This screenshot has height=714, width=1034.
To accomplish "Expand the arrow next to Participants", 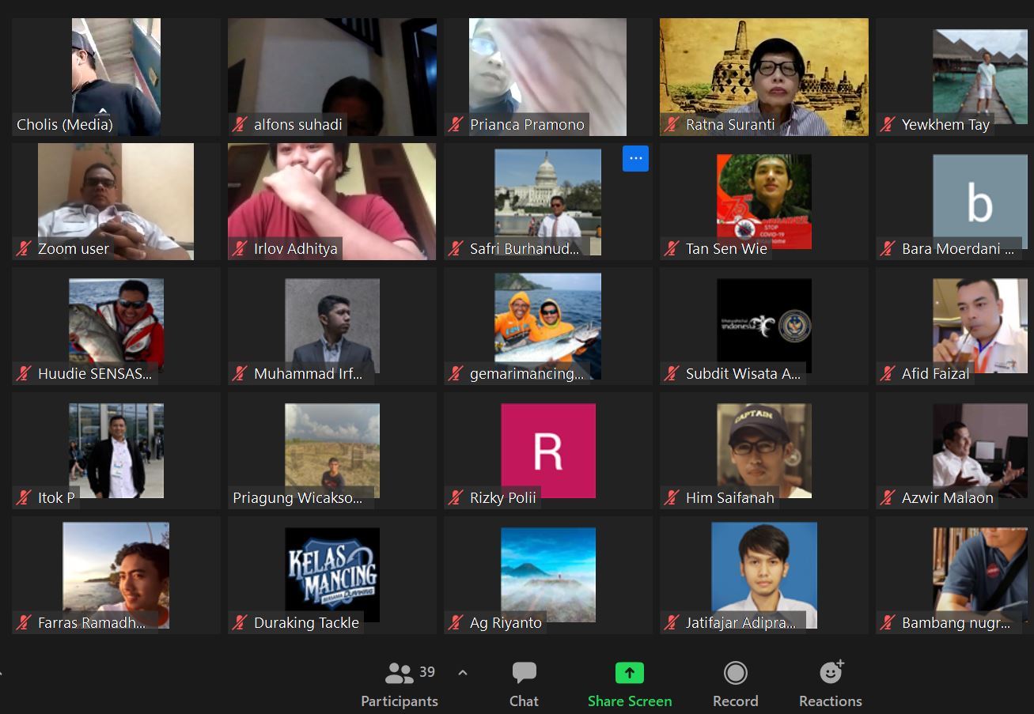I will (x=463, y=673).
